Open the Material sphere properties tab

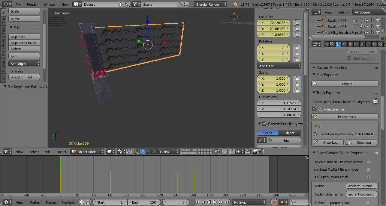click(x=374, y=44)
